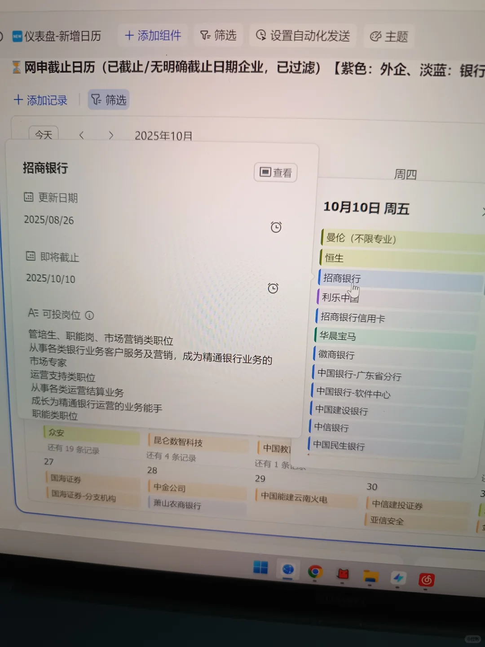Select the 曼伦（不限专业）record
The width and height of the screenshot is (485, 647).
[x=402, y=239]
